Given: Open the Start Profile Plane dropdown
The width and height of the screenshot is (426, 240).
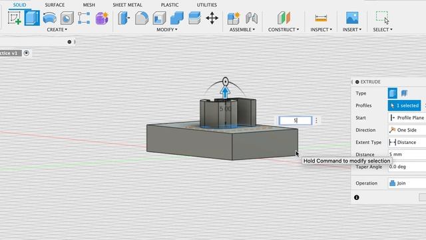Looking at the screenshot, I should [x=407, y=118].
